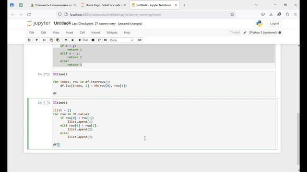Click the pinned blue icon browser tab
This screenshot has width=307, height=172.
pos(12,5)
